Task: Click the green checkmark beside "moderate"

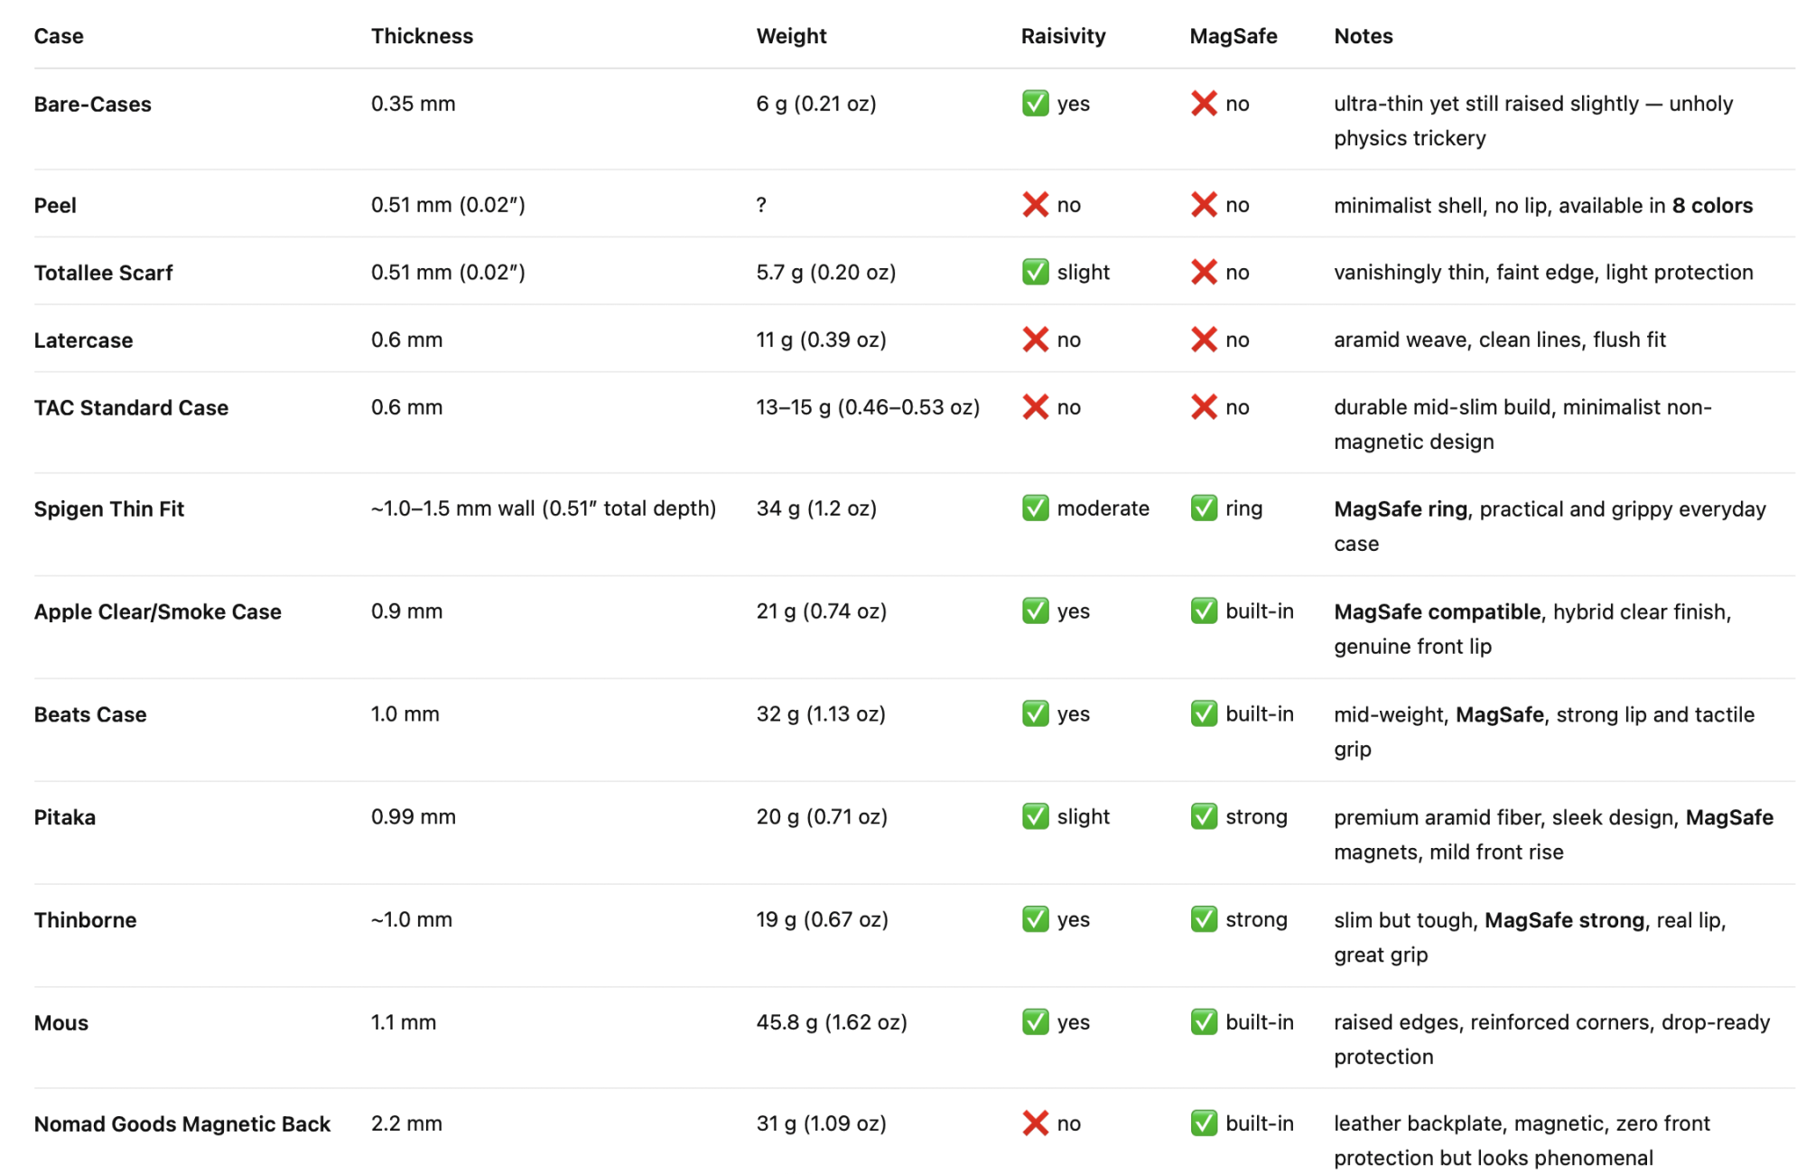Action: 1035,508
